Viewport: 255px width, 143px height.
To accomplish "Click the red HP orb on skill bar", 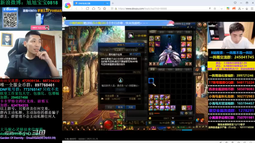I will 108,125.
